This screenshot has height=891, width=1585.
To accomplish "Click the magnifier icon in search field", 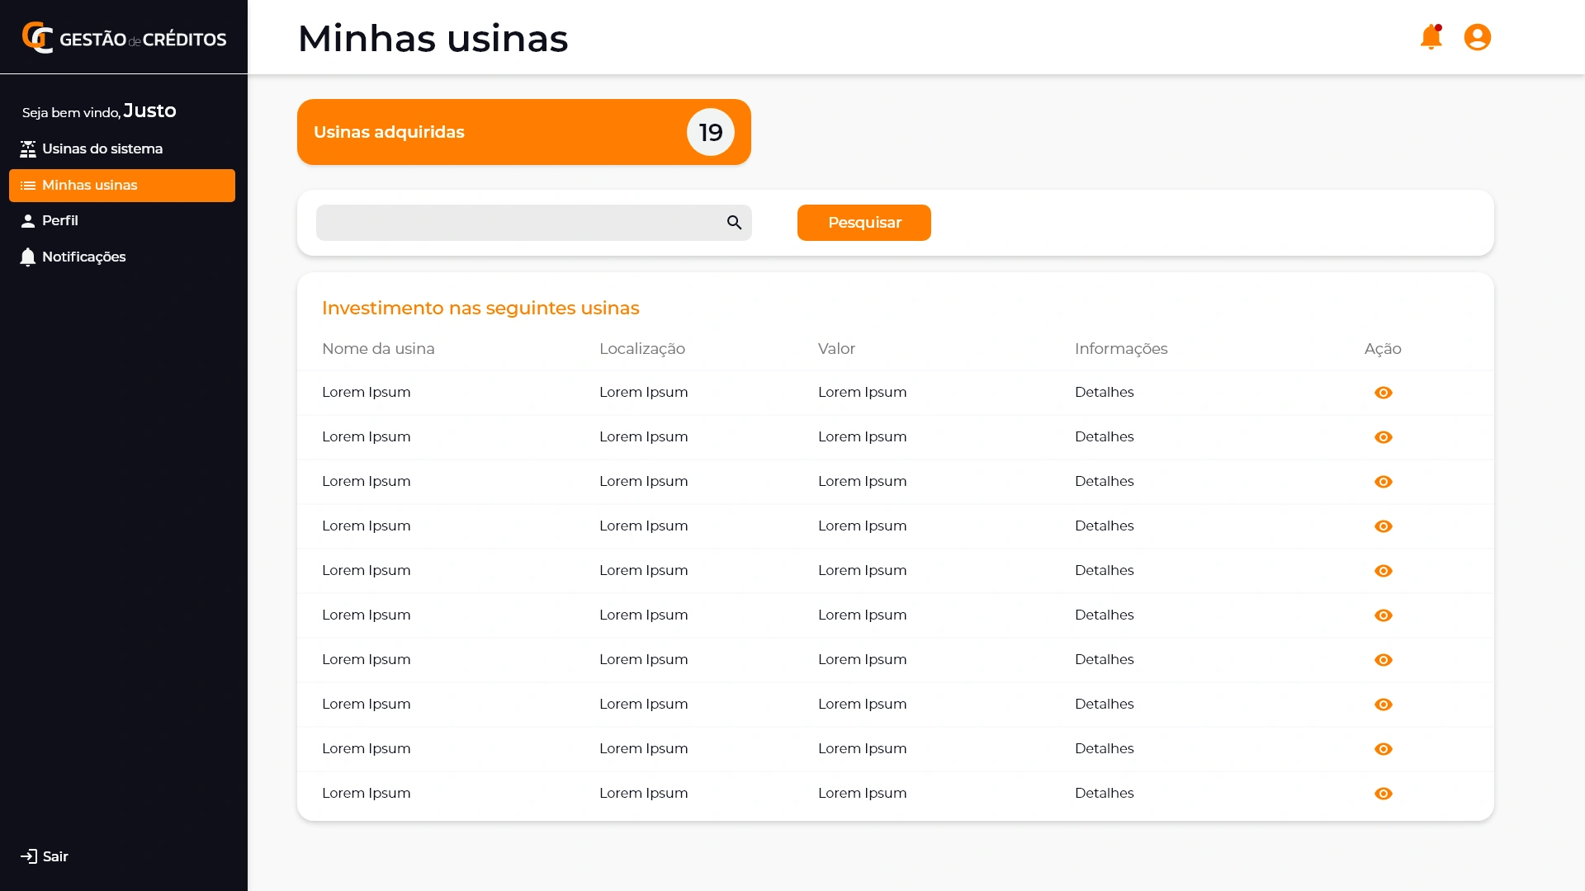I will coord(734,223).
